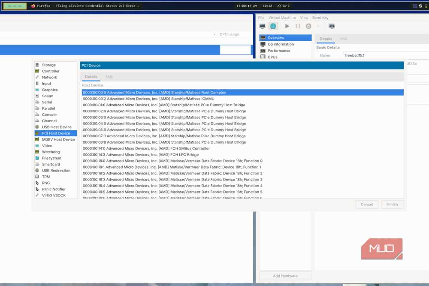Select the Sound hardware icon

coord(37,96)
